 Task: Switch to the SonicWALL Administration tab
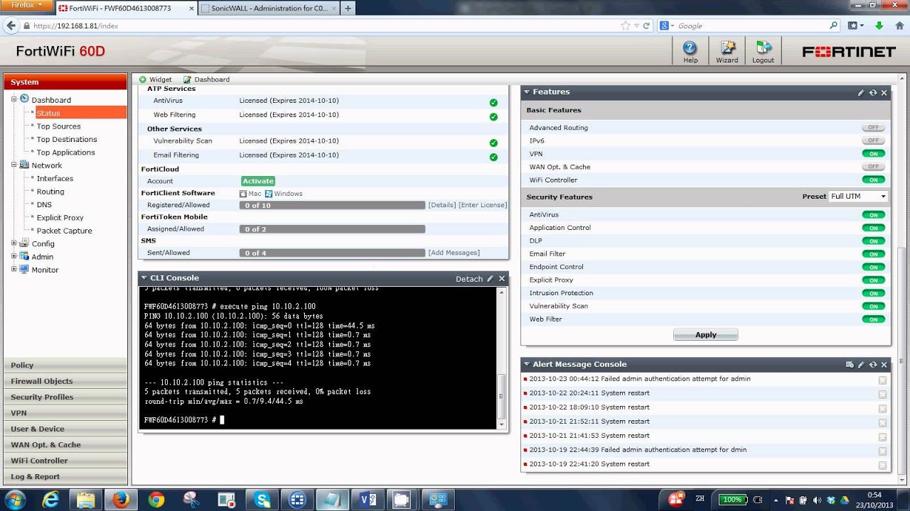click(267, 9)
